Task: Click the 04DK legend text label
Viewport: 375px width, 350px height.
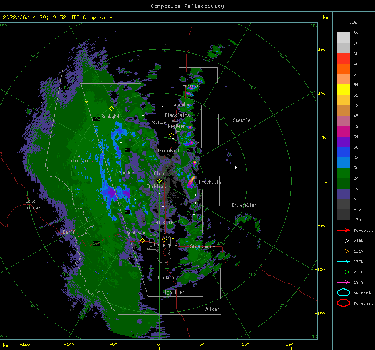Action: 358,241
